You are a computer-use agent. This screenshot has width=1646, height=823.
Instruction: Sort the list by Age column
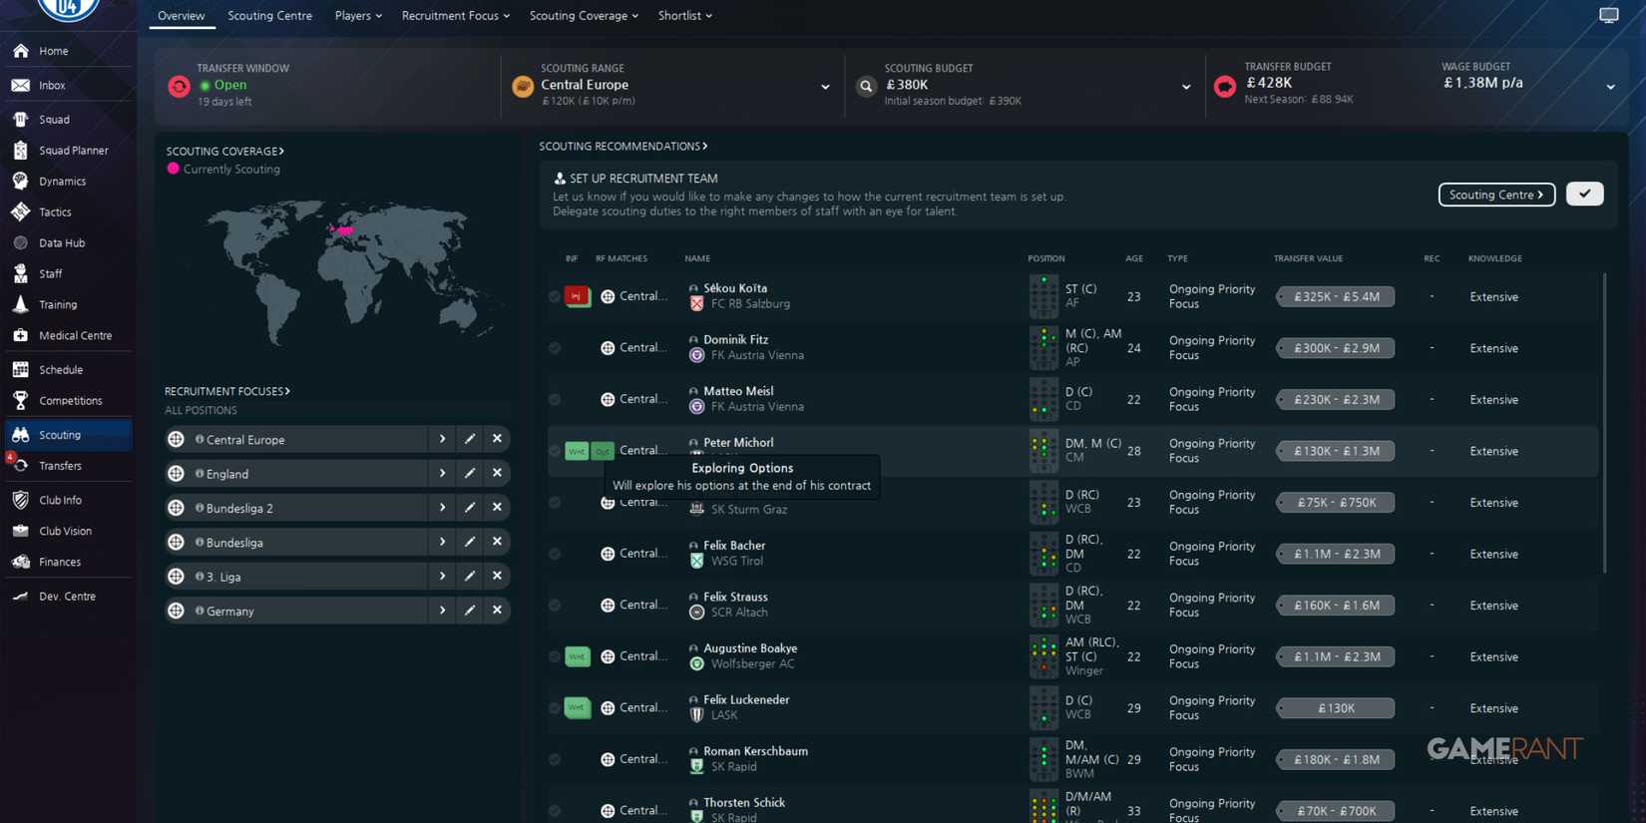[x=1134, y=258]
